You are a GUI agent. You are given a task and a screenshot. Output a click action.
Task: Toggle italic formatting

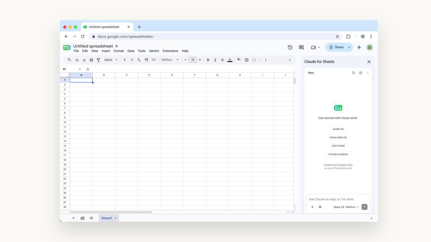(215, 60)
